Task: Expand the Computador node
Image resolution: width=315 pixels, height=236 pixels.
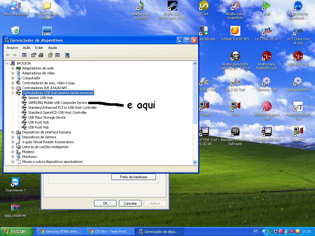Action: pyautogui.click(x=13, y=78)
